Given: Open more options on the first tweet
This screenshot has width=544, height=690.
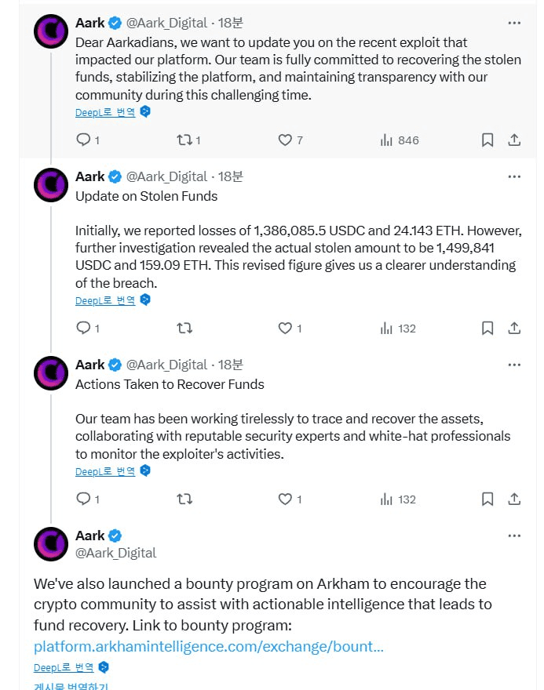Looking at the screenshot, I should click(514, 23).
